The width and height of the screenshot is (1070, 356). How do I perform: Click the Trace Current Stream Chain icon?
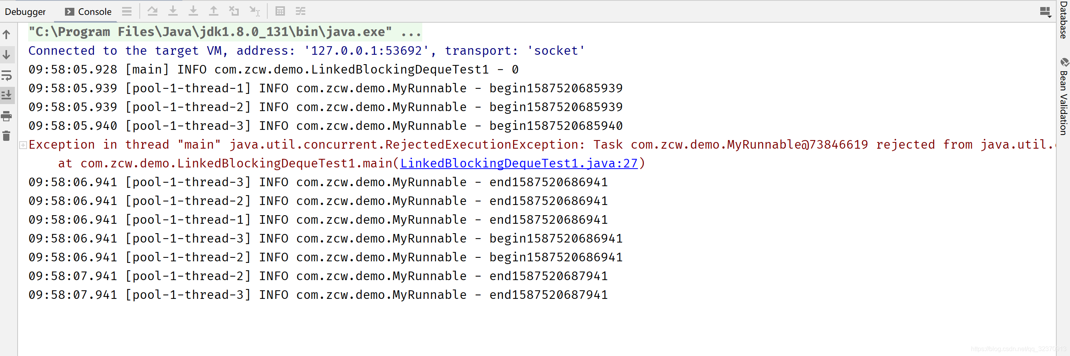(x=300, y=11)
